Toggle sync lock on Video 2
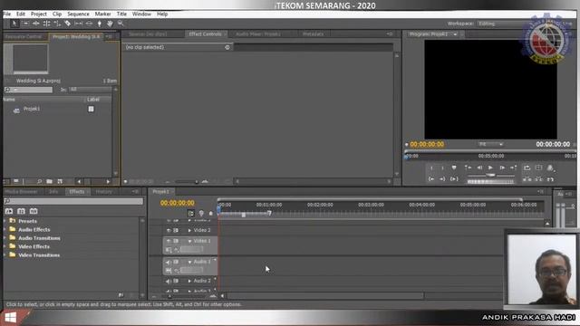This screenshot has height=326, width=580. click(x=176, y=230)
